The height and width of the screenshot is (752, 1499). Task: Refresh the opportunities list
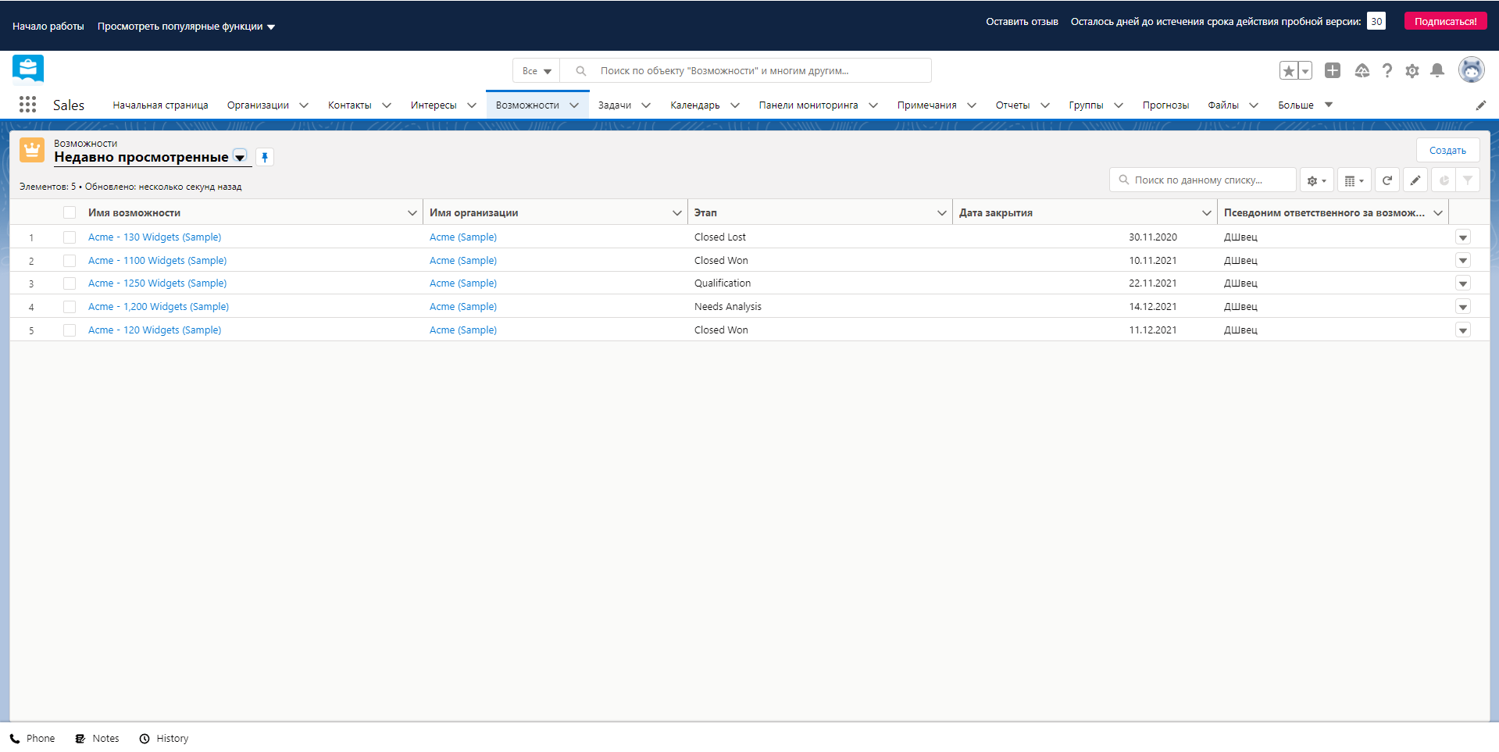click(1387, 180)
